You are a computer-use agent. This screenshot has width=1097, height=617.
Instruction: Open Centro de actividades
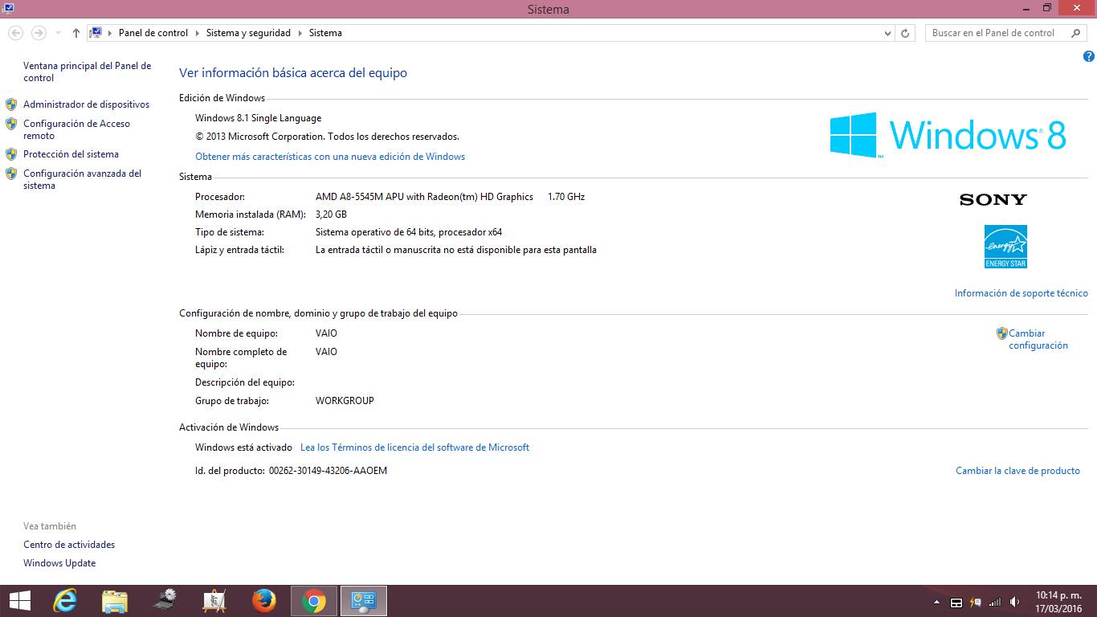(69, 545)
